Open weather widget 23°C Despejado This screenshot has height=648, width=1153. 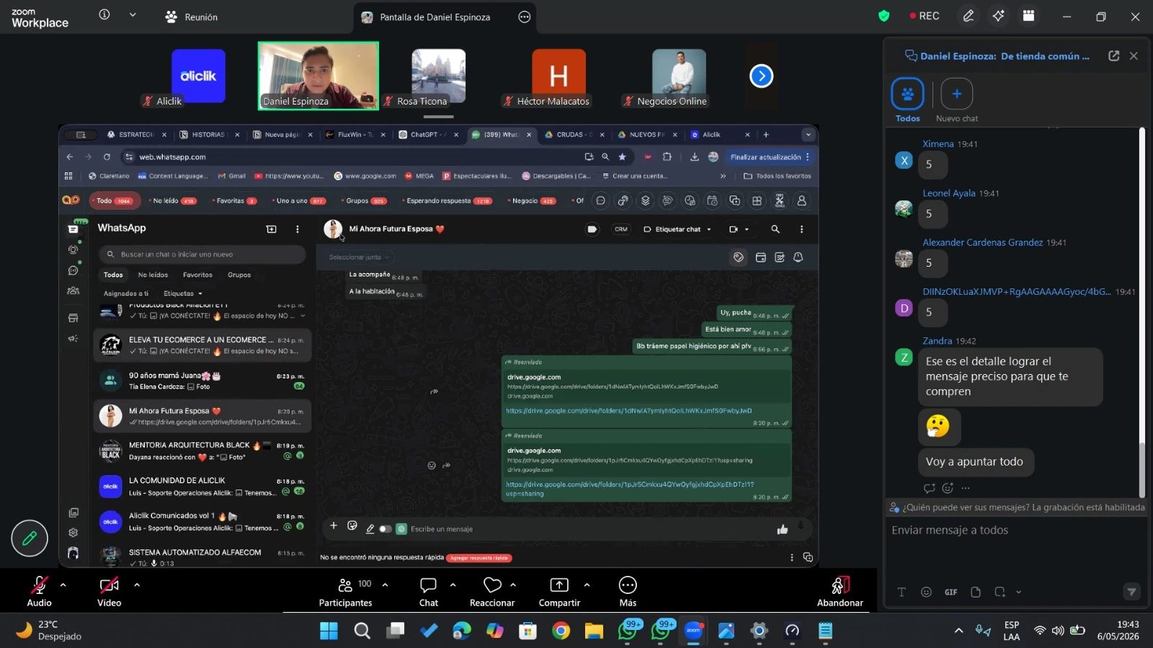point(49,631)
